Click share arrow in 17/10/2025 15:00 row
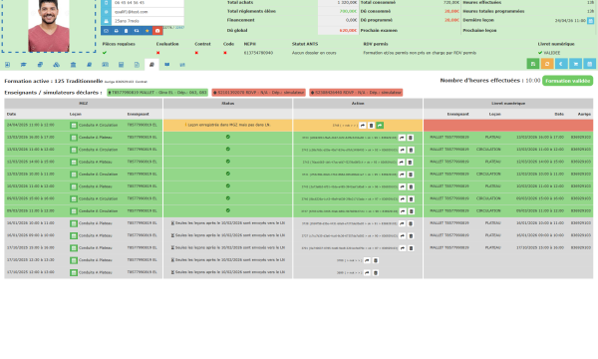This screenshot has height=359, width=598. pos(403,248)
